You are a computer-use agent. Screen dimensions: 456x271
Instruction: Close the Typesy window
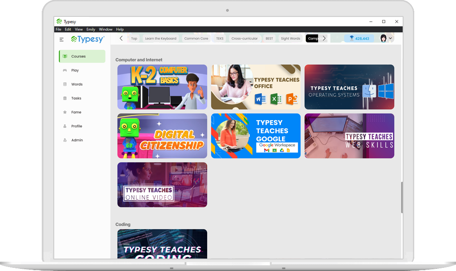point(397,21)
